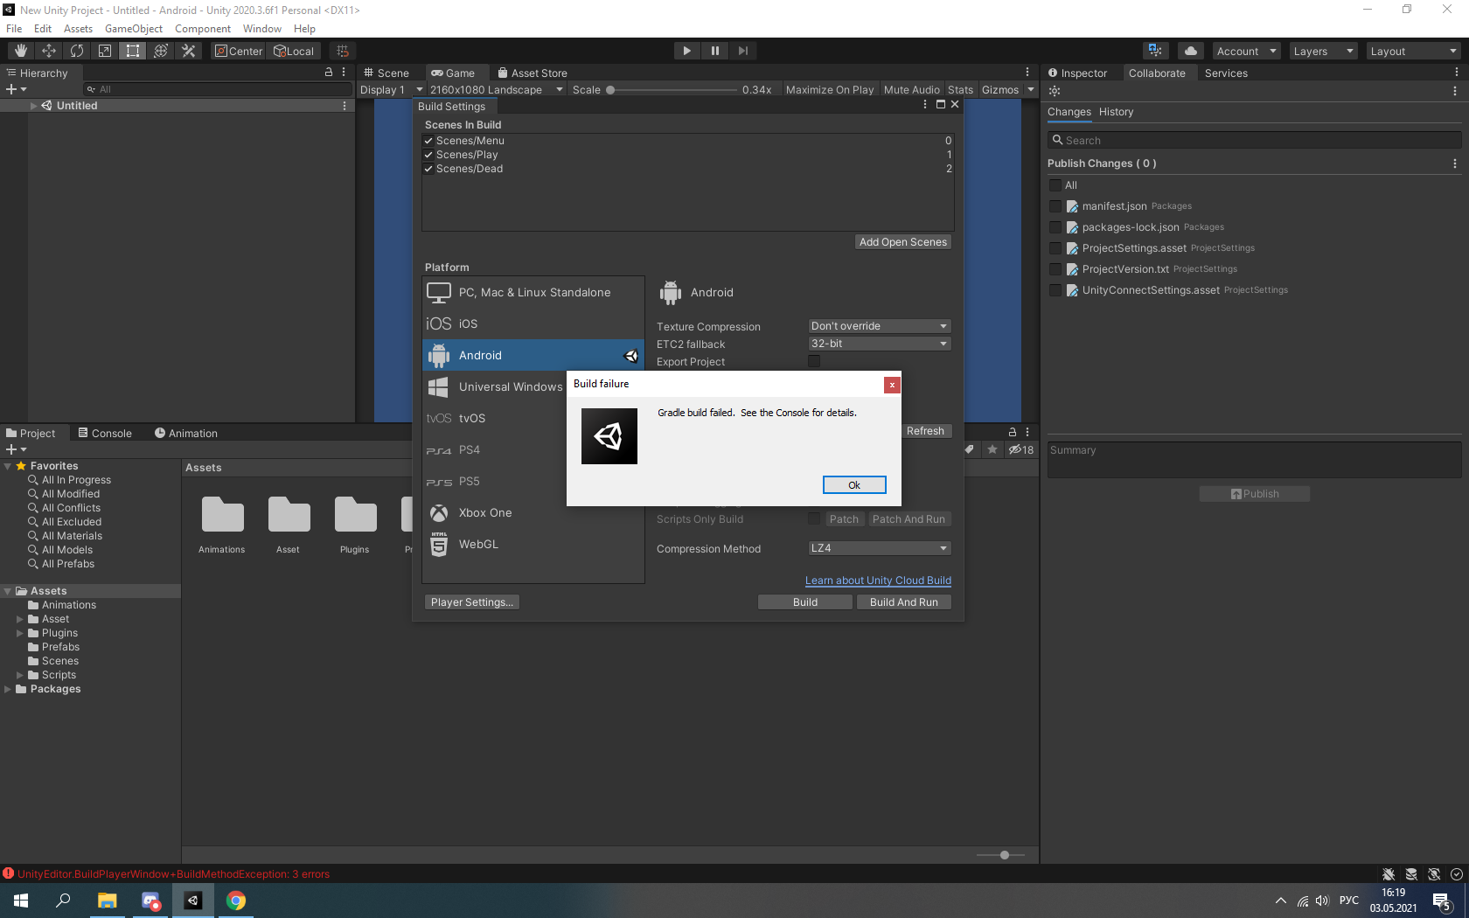This screenshot has height=918, width=1469.
Task: Open Windows notification center
Action: [x=1443, y=901]
